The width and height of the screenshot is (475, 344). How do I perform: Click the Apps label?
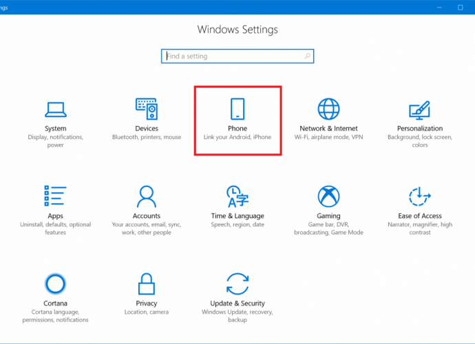point(56,216)
